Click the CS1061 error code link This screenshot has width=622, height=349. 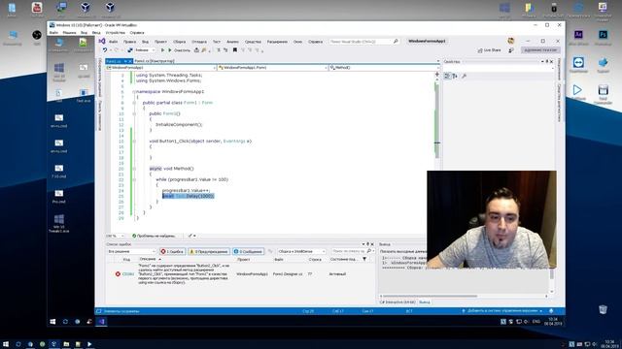pyautogui.click(x=127, y=273)
